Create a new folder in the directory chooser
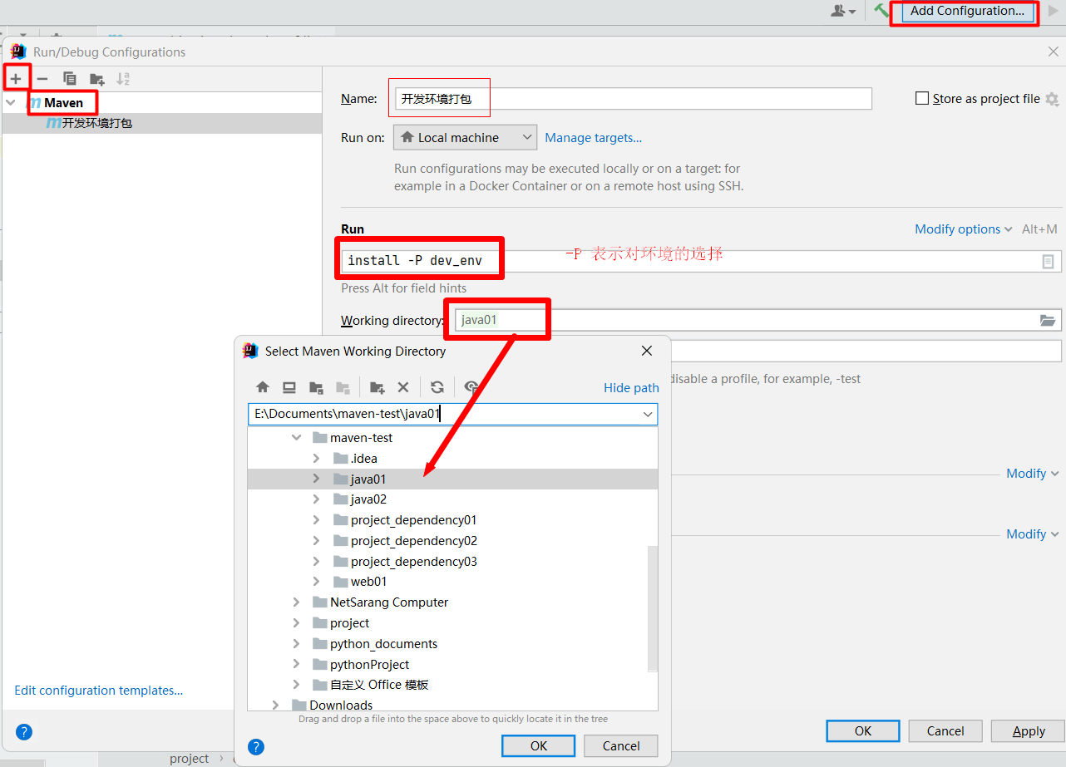This screenshot has height=767, width=1066. coord(378,387)
